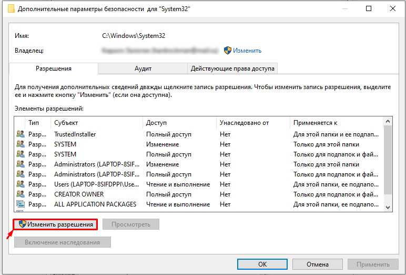Click the Изменить link to change owner
This screenshot has height=275, width=406.
tap(247, 51)
